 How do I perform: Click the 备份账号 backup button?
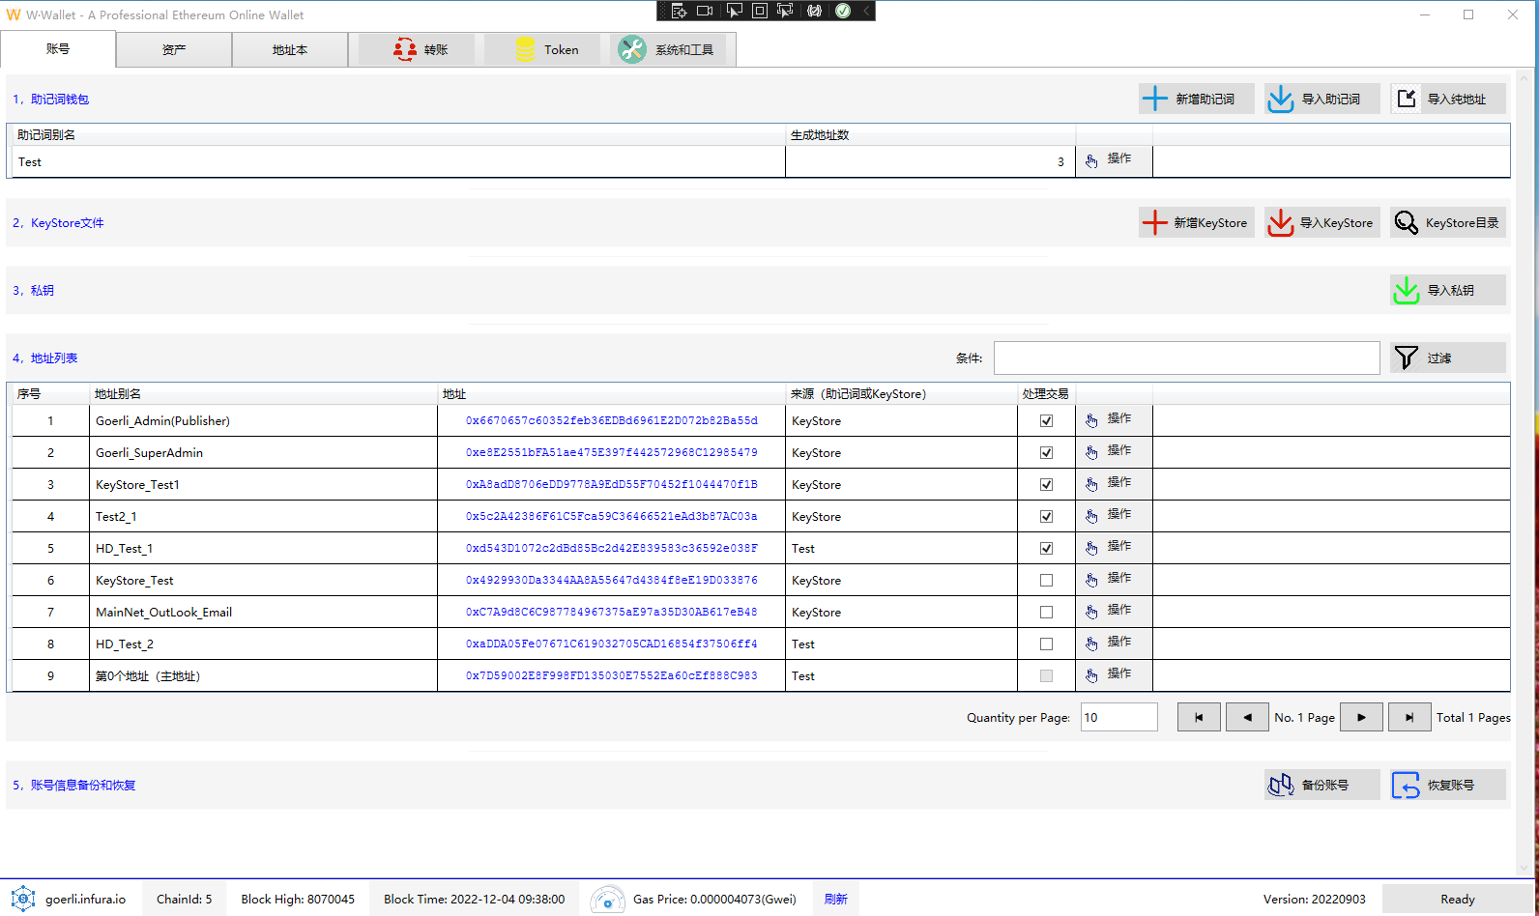pyautogui.click(x=1322, y=785)
